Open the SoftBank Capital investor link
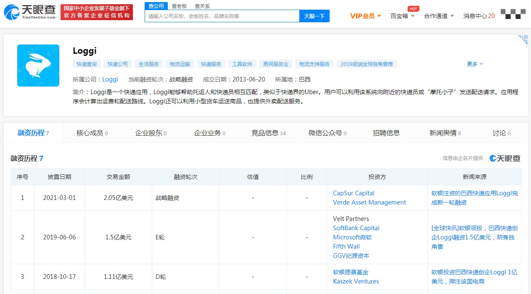 point(356,228)
